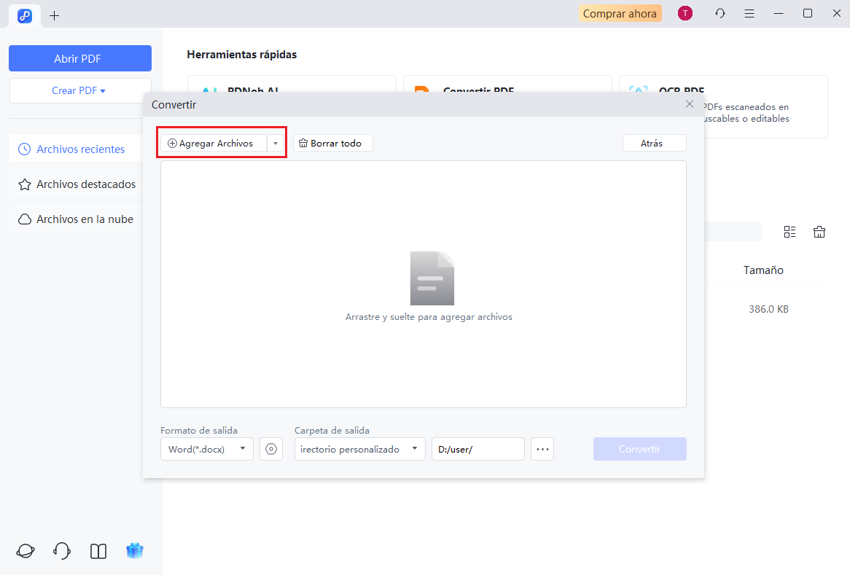Open the browser/online resources icon at bottom left
This screenshot has height=575, width=850.
coord(25,550)
